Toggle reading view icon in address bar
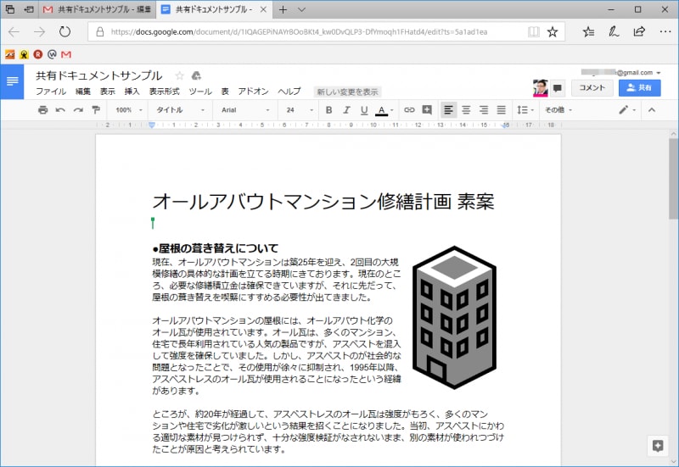Viewport: 679px width, 467px height. [x=534, y=31]
